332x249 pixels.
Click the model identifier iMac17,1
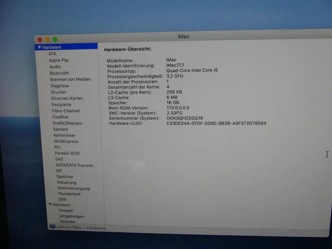(175, 65)
